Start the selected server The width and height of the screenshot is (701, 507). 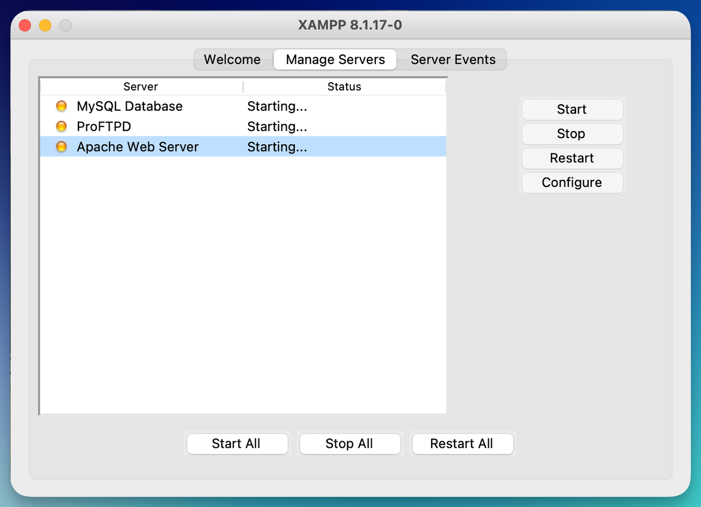point(572,110)
